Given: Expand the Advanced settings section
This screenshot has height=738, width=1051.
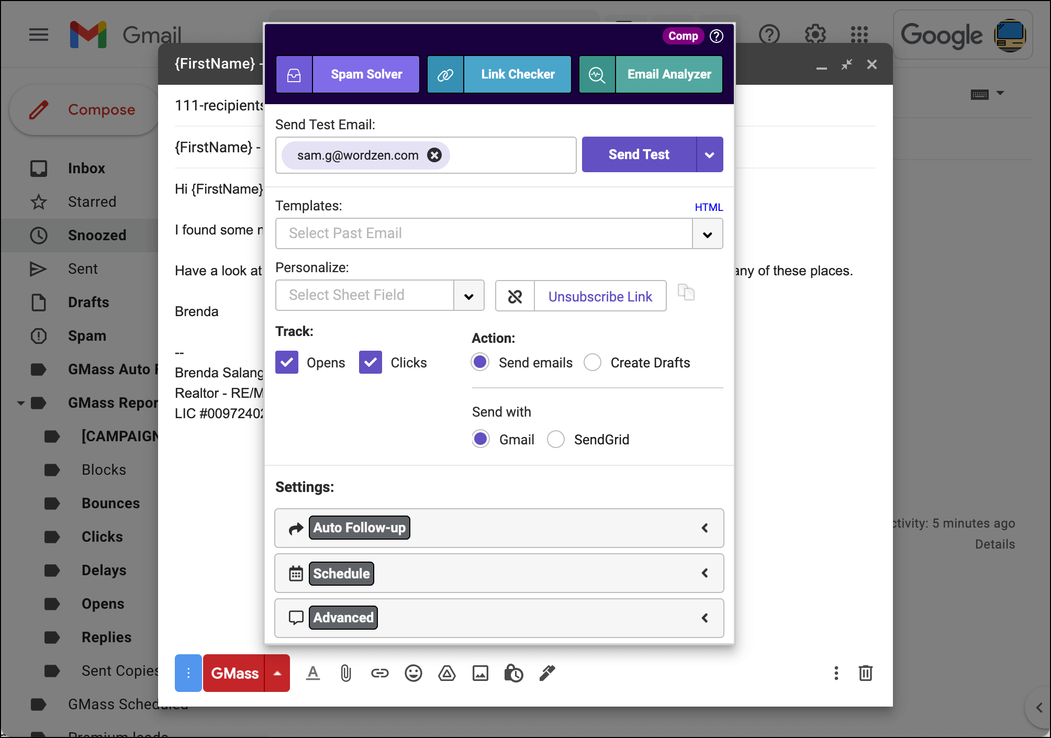Looking at the screenshot, I should [x=499, y=618].
